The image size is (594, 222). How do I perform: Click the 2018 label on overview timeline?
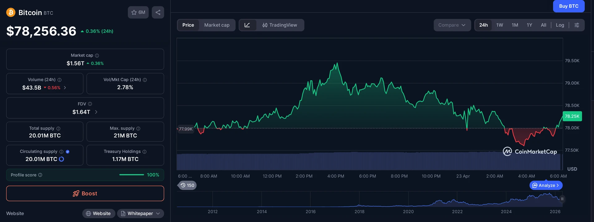(359, 211)
